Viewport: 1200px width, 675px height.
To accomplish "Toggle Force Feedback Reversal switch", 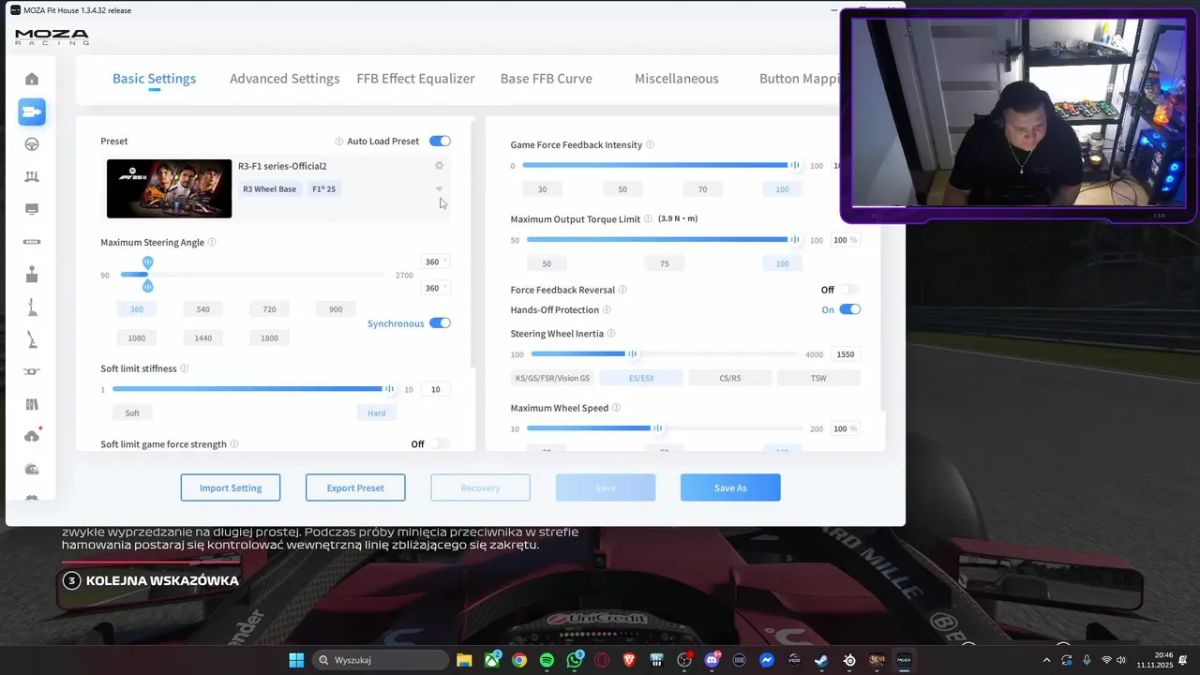I will (849, 290).
